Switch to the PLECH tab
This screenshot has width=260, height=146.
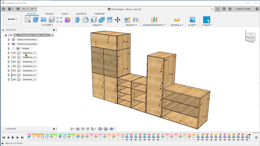65,14
